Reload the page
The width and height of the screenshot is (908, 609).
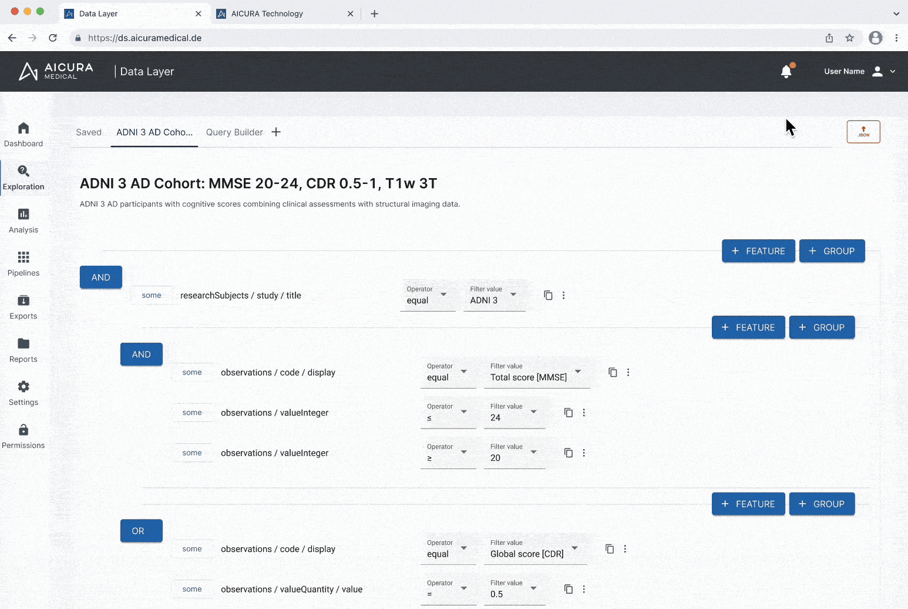coord(53,38)
